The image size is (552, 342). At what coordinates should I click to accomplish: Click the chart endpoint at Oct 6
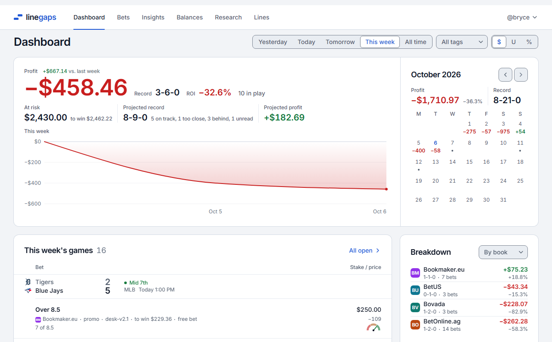tap(386, 189)
